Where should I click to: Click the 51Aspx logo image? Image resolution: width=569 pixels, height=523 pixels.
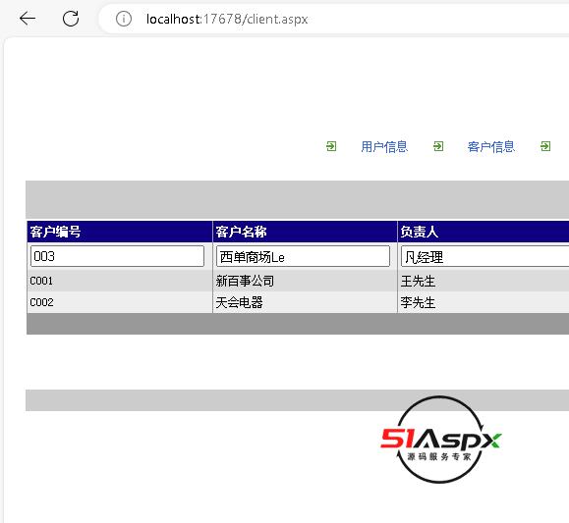(440, 440)
